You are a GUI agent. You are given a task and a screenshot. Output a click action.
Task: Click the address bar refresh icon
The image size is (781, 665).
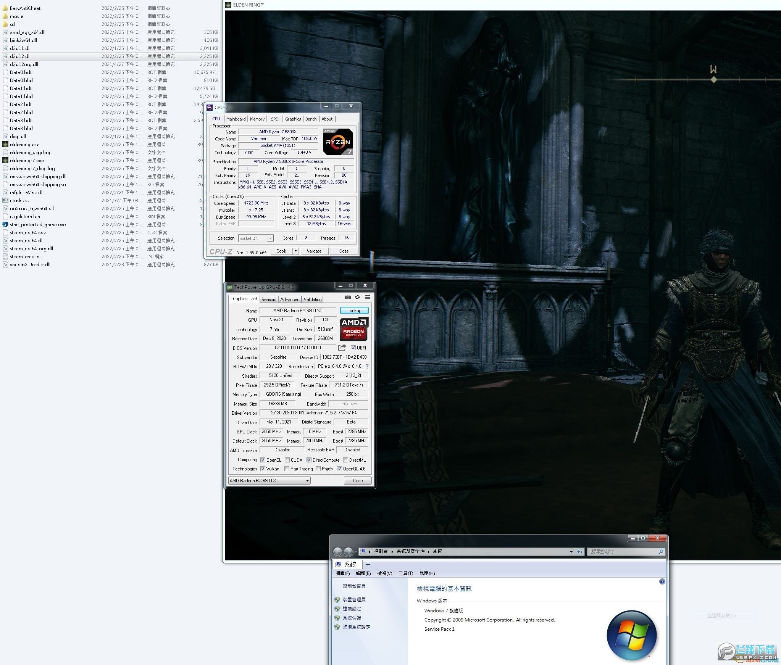[x=580, y=552]
